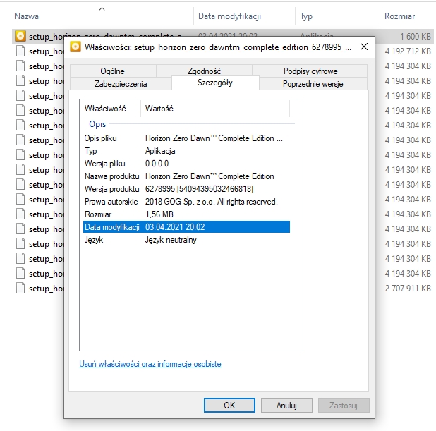Sort by Data modyfikacji column header

point(229,16)
